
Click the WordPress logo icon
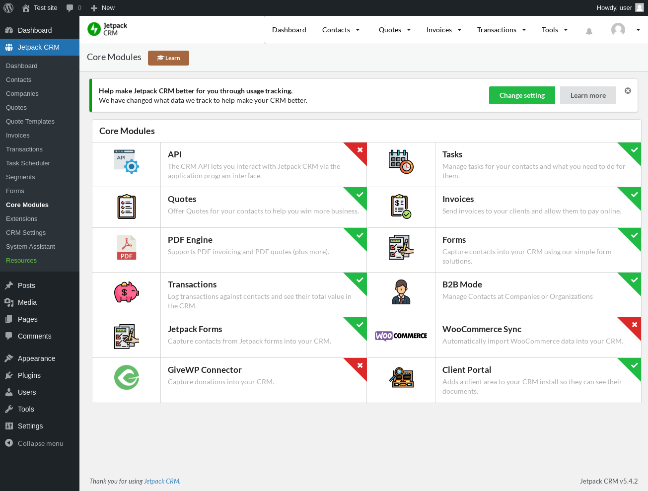coord(8,8)
